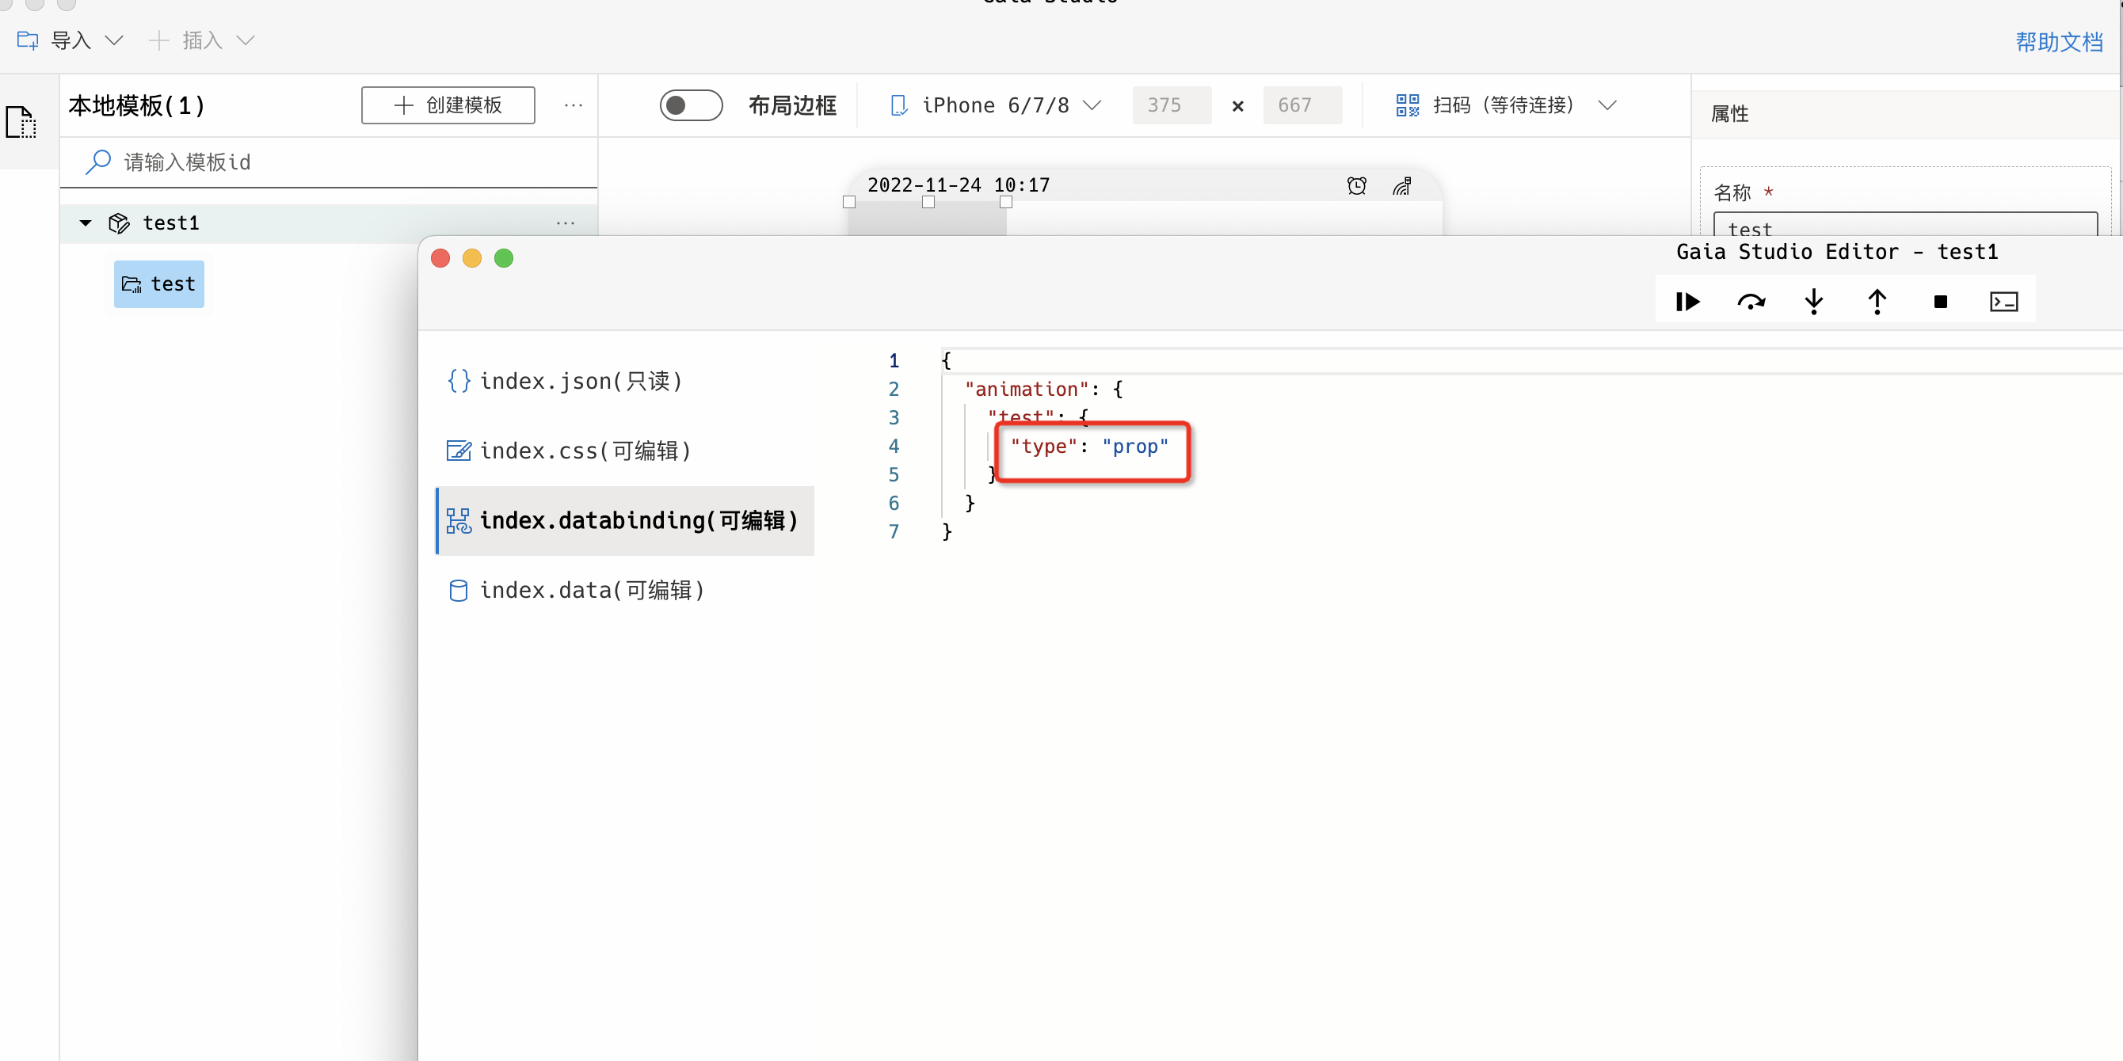
Task: Collapse the test1 template tree item
Action: [84, 222]
